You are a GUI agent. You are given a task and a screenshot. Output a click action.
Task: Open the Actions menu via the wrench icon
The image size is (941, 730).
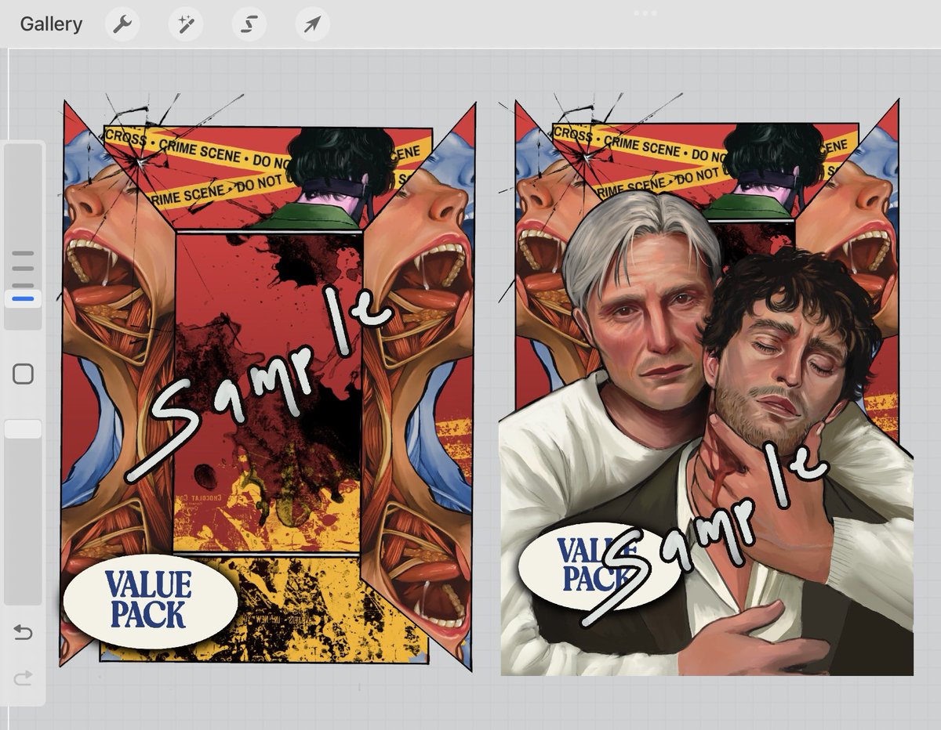[122, 23]
